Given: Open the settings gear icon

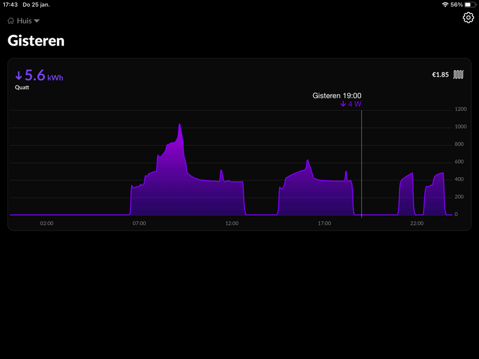Looking at the screenshot, I should point(468,18).
